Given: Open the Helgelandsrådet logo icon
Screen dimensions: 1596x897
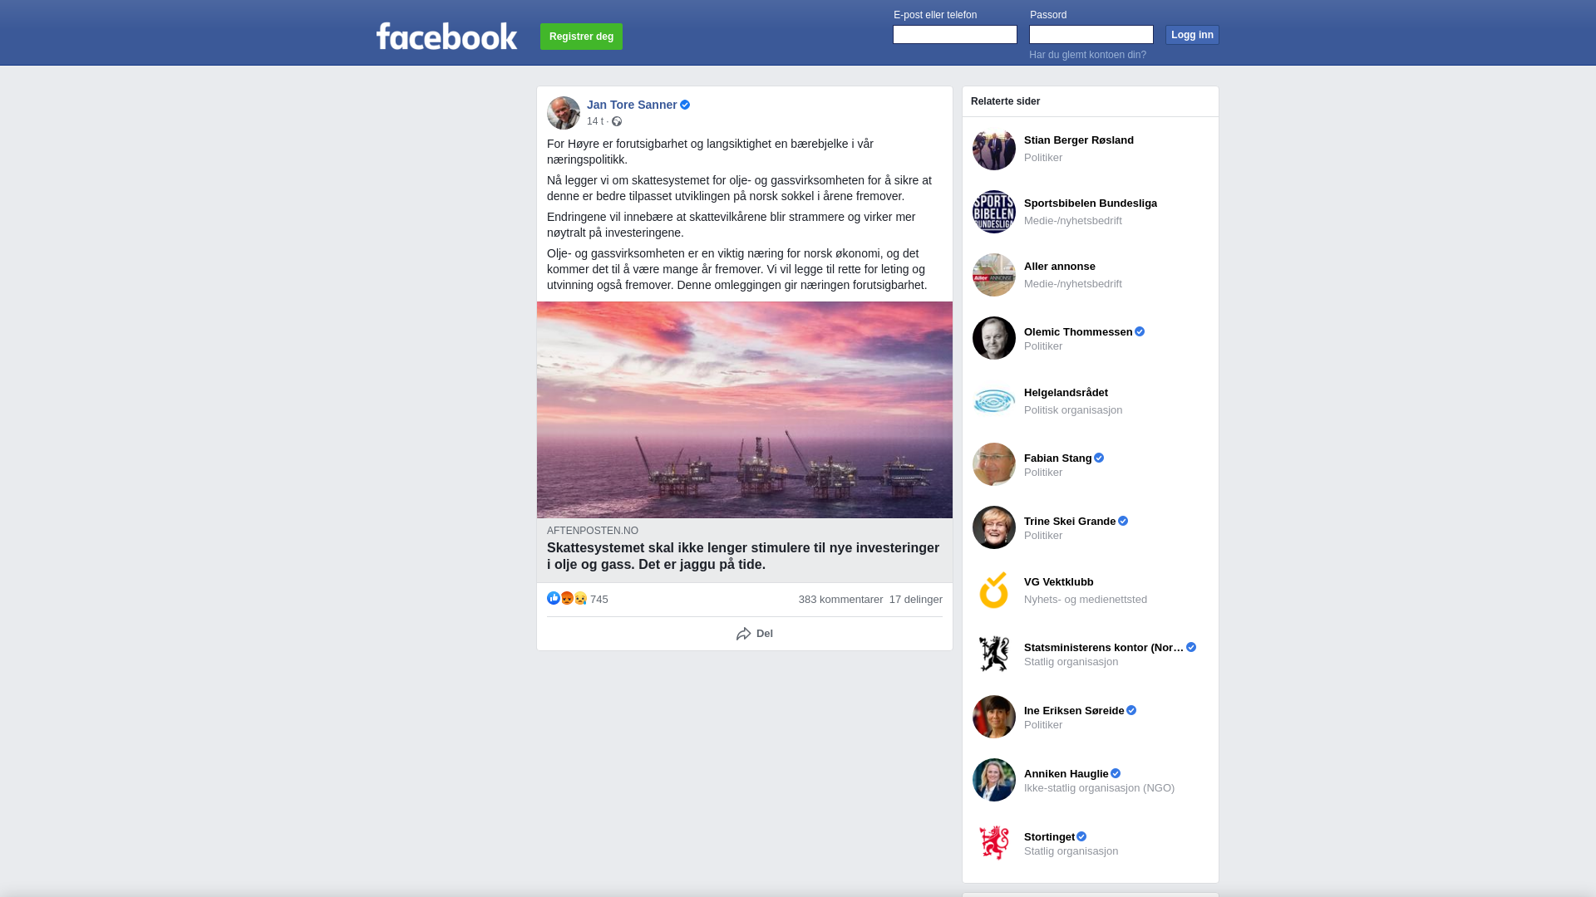Looking at the screenshot, I should tap(994, 401).
